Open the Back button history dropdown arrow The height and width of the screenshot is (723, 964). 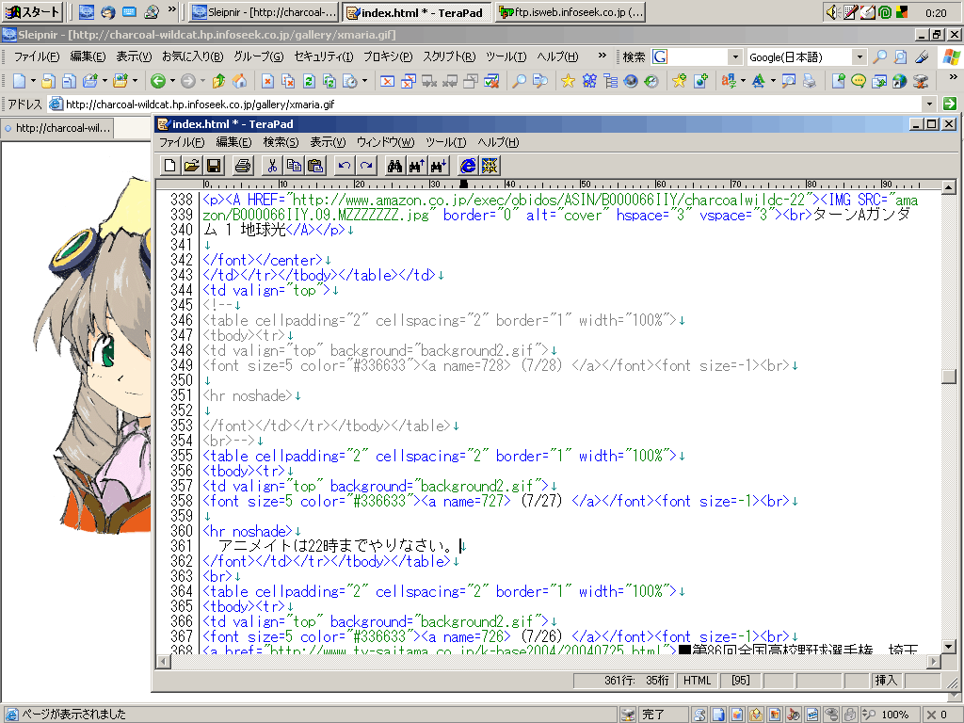pos(171,81)
